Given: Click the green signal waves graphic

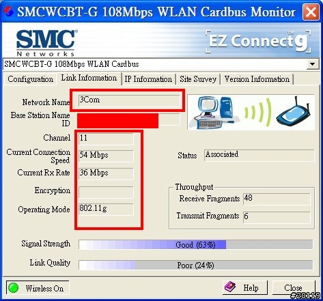Looking at the screenshot, I should point(258,111).
